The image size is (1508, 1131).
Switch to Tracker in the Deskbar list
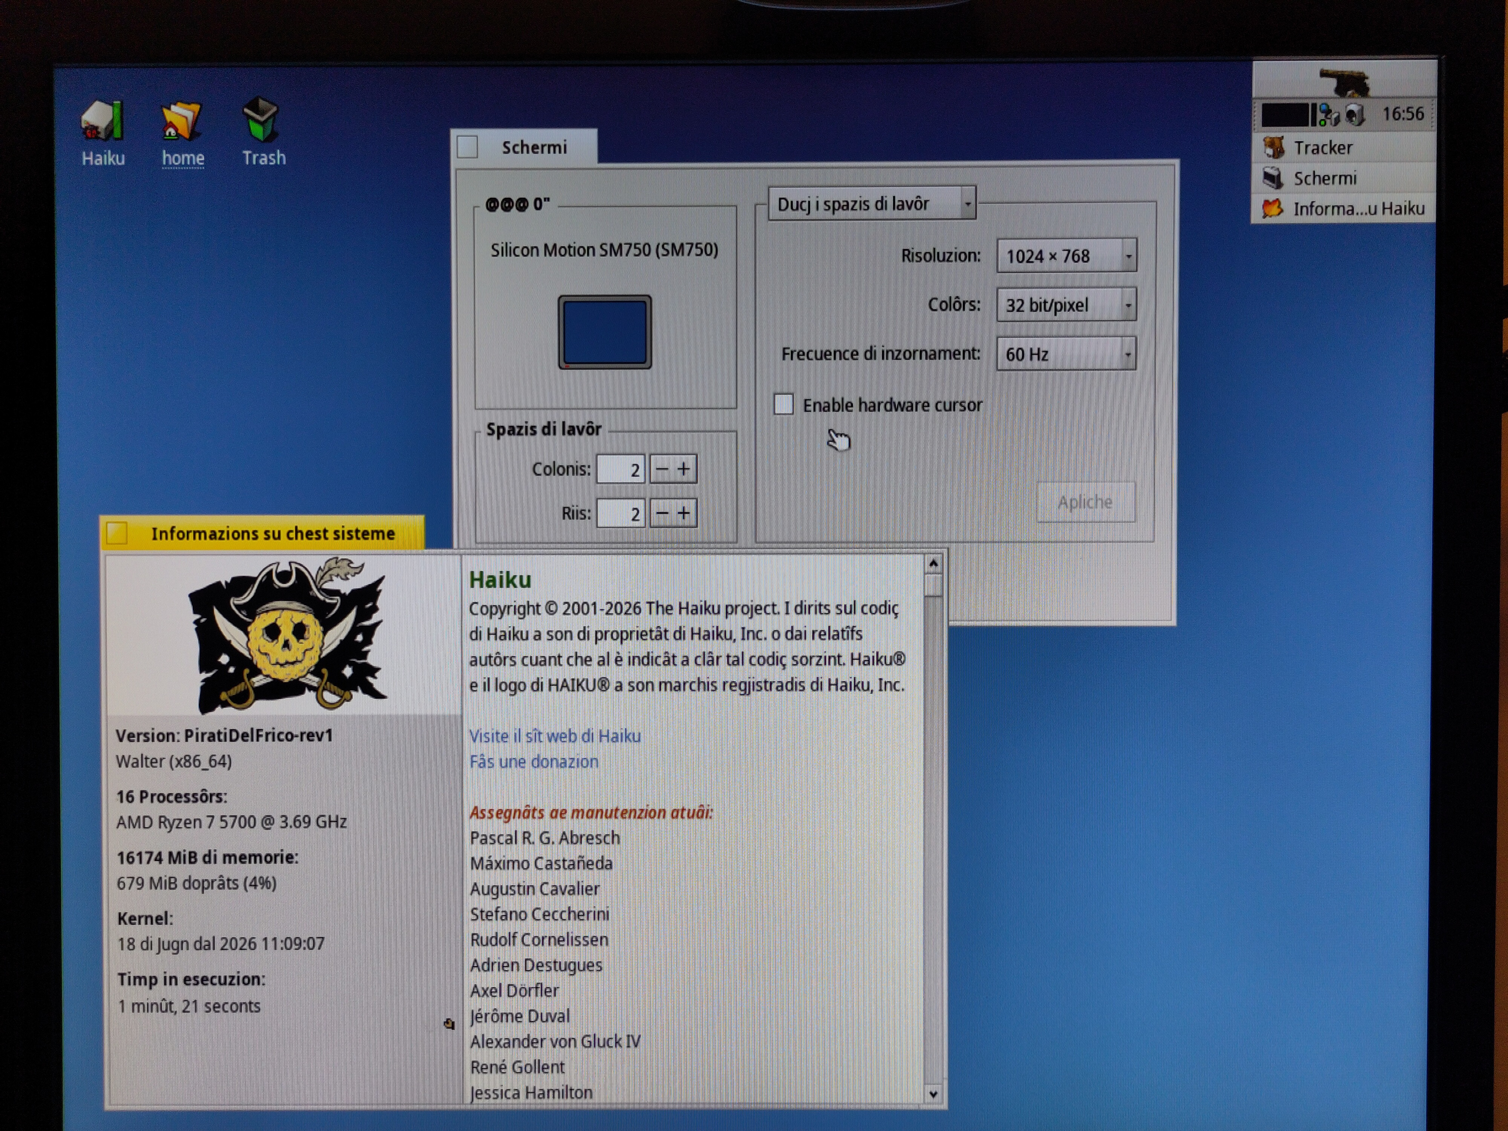[x=1343, y=147]
